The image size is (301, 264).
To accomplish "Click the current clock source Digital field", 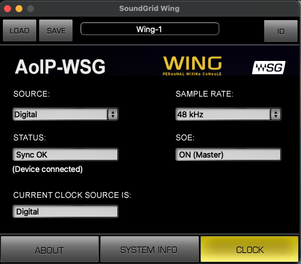I will pos(65,212).
